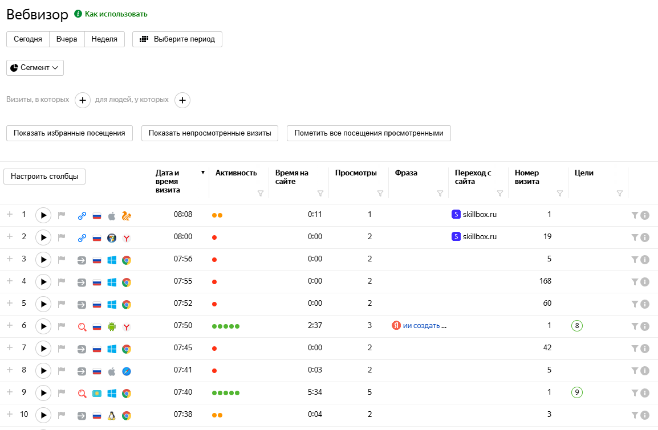
Task: Click the direct-entry source icon in visit 5
Action: click(82, 305)
